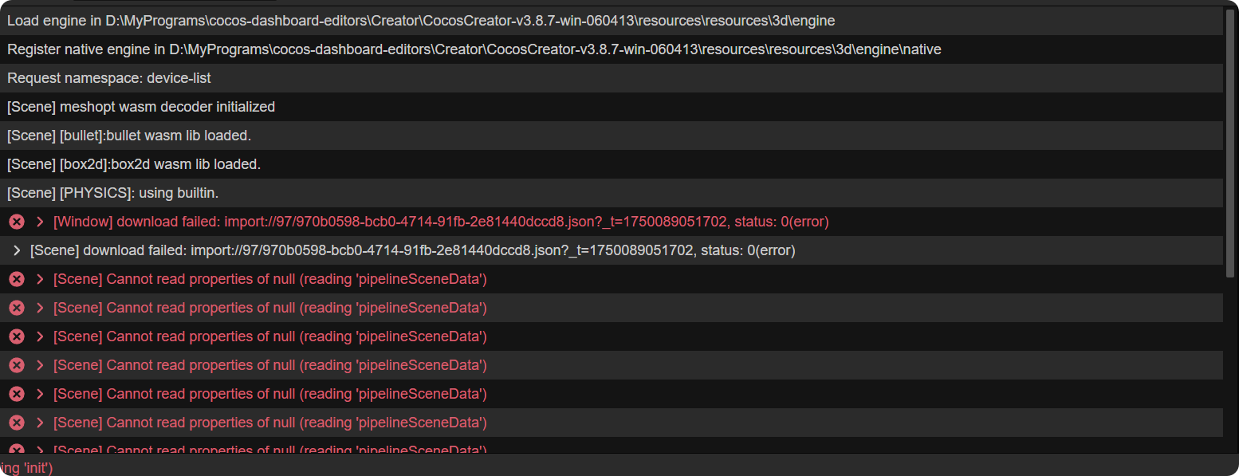Click the error icon on the third pipelineSceneData error
Viewport: 1239px width, 476px height.
pyautogui.click(x=16, y=336)
